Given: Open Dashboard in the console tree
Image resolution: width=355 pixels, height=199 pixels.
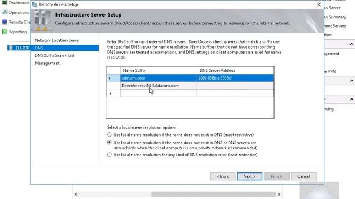Looking at the screenshot, I should [18, 3].
